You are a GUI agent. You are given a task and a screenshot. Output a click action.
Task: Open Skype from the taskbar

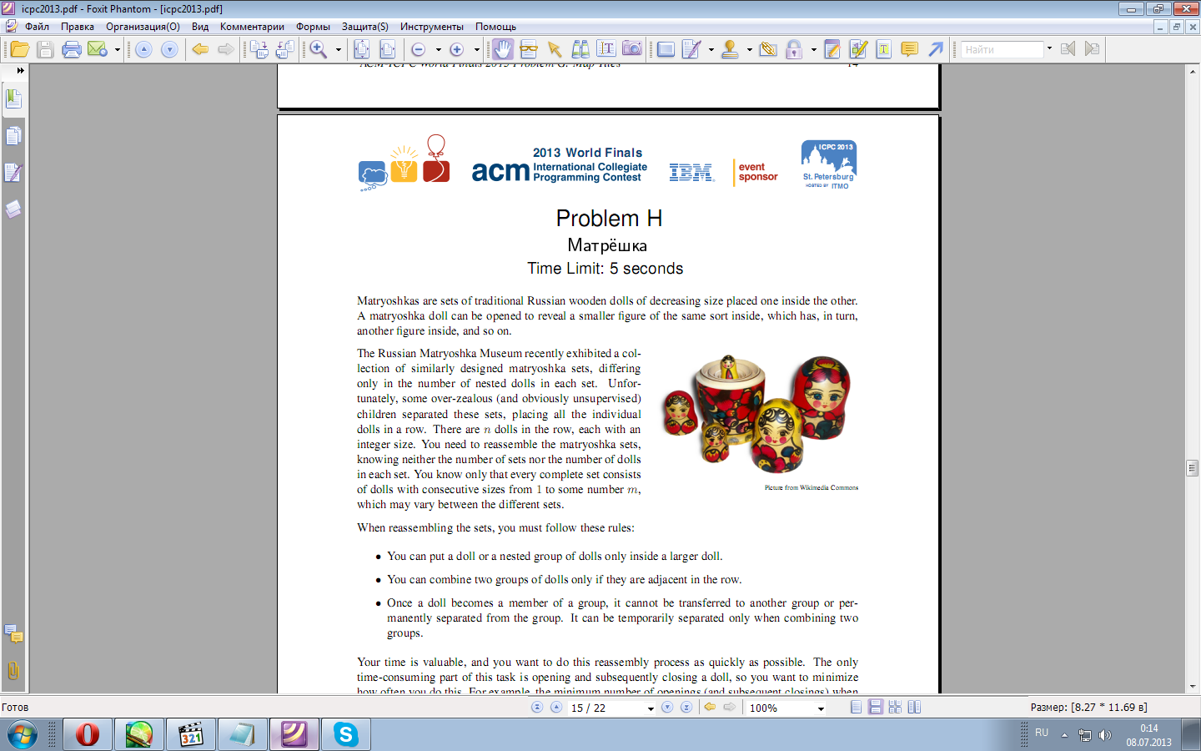(345, 734)
